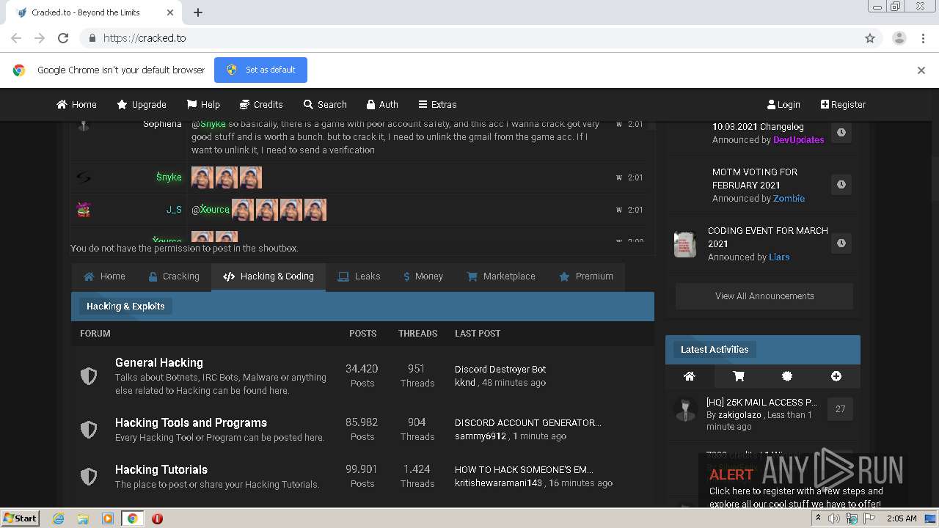Screen dimensions: 939x528
Task: Click J_S avatar in the shoutbox
Action: 84,210
